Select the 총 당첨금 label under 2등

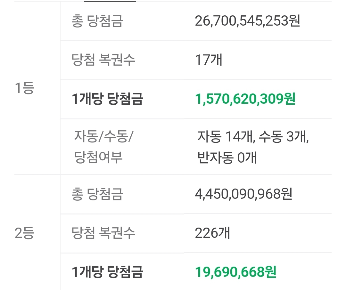pyautogui.click(x=97, y=194)
